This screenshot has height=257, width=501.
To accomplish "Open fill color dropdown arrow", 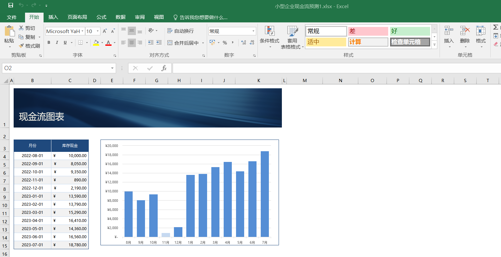I will tap(102, 43).
